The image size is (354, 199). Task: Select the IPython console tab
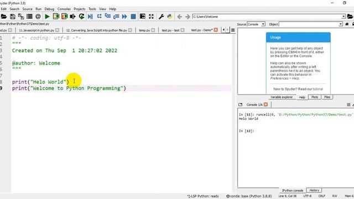pyautogui.click(x=293, y=190)
